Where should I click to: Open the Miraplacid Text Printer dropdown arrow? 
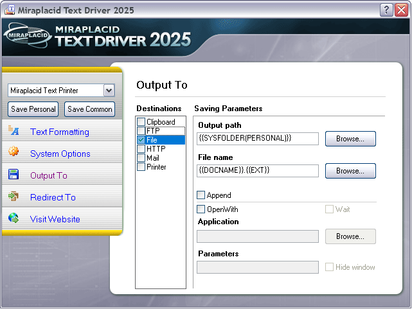(x=109, y=91)
